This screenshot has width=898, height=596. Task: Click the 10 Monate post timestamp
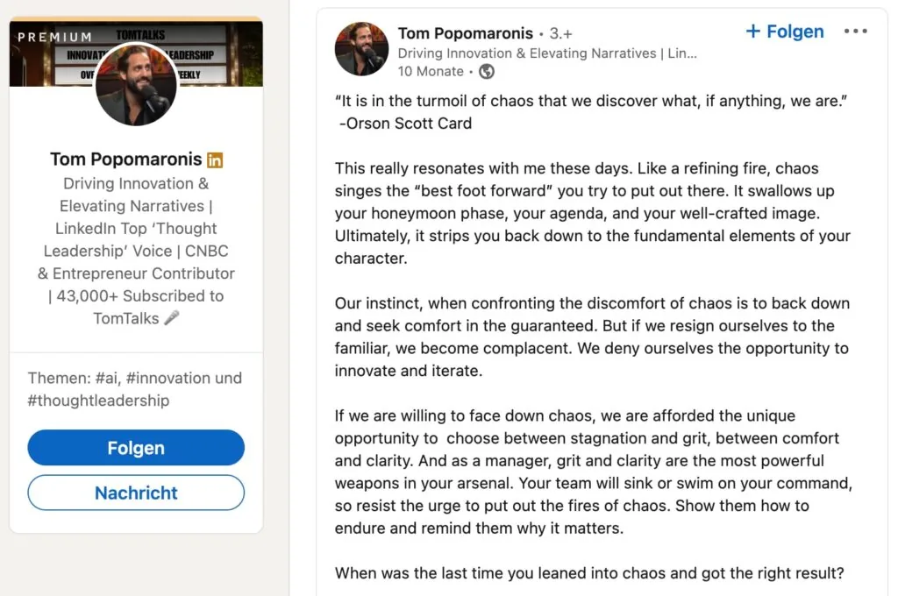click(x=431, y=72)
